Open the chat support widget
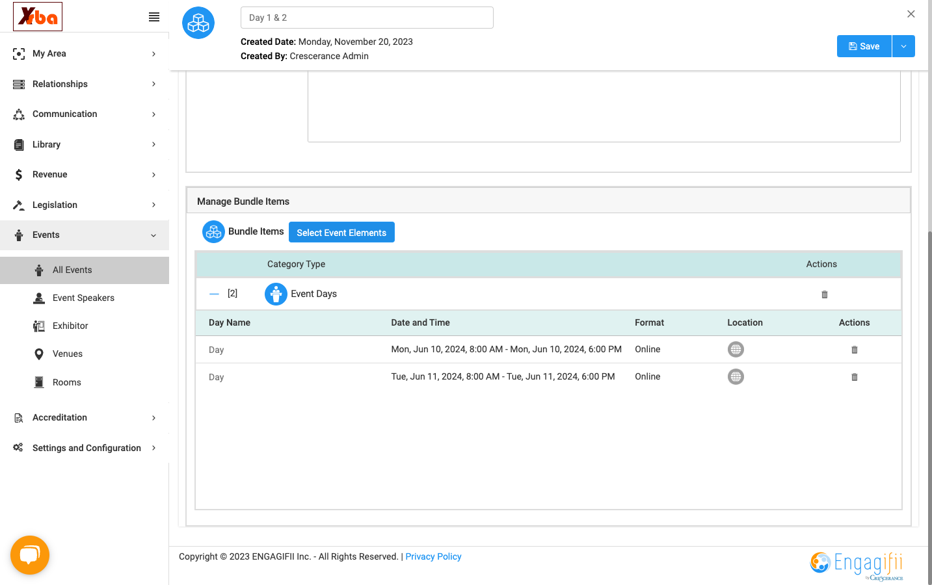932x585 pixels. click(30, 555)
